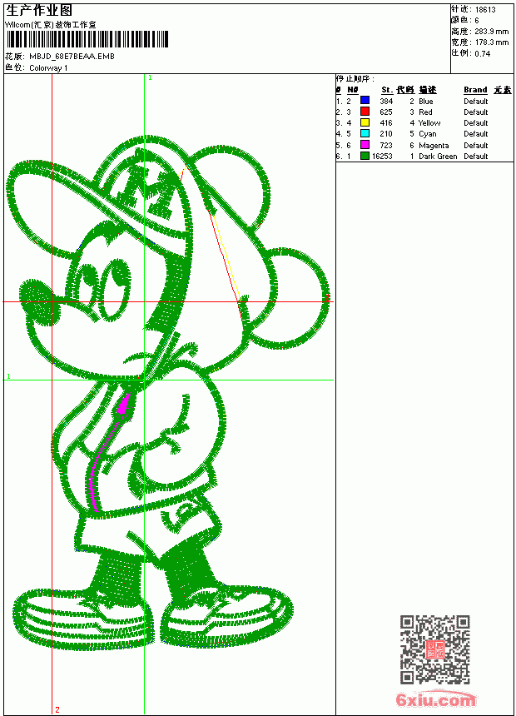Click the Colorway 1 label
Viewport: 516px width, 716px height.
click(x=48, y=67)
